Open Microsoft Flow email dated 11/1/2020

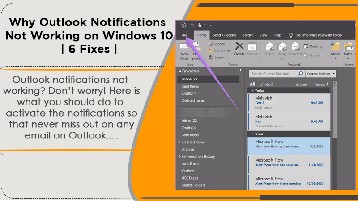[x=289, y=165]
